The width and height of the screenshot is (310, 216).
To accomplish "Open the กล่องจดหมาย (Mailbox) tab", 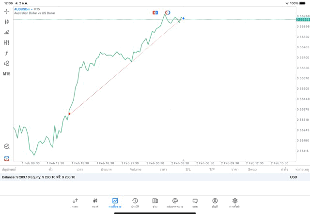I will pos(175,202).
